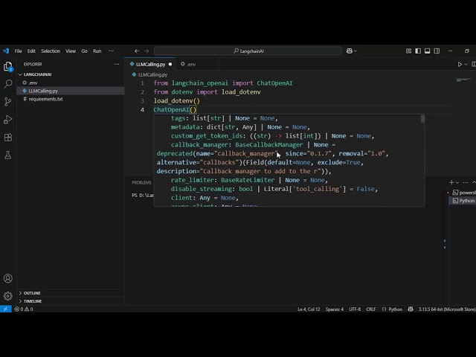Open the Source Control view
Screen dimensions: 476x357
pyautogui.click(x=8, y=102)
